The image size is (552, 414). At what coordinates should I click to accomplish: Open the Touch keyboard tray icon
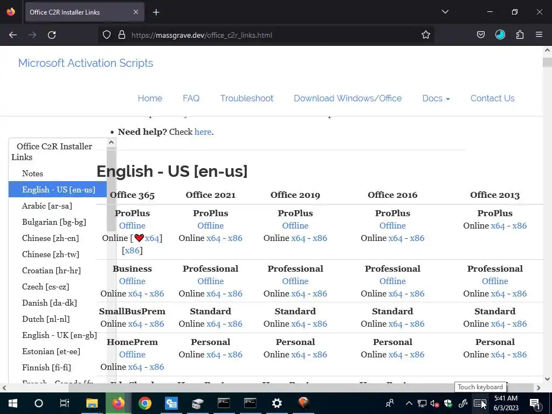[479, 403]
